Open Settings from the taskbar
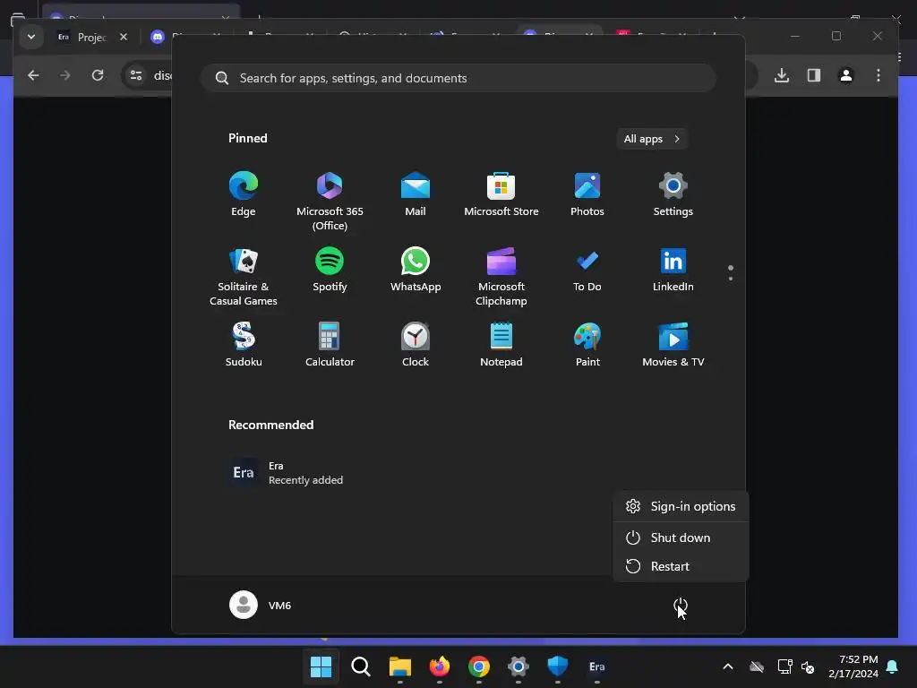Image resolution: width=917 pixels, height=688 pixels. 518,666
